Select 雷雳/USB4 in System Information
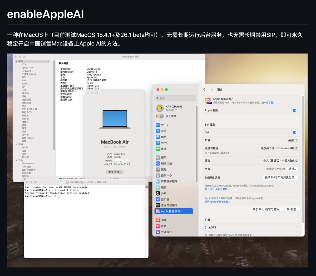Image resolution: width=316 pixels, height=276 pixels. point(28,138)
